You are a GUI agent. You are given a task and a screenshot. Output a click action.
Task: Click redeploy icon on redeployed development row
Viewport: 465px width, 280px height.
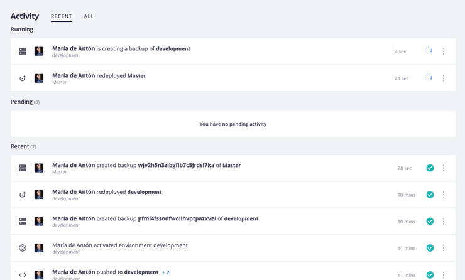[23, 195]
